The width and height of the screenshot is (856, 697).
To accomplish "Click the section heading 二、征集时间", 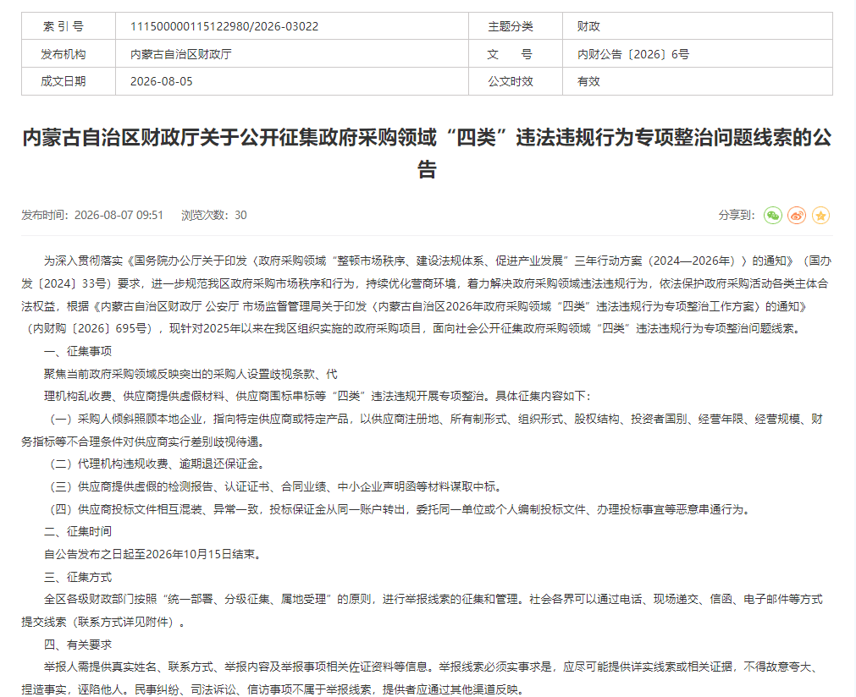I will 78,531.
